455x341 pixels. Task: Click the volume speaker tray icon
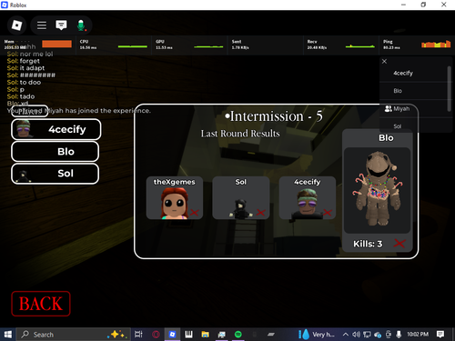pyautogui.click(x=356, y=335)
